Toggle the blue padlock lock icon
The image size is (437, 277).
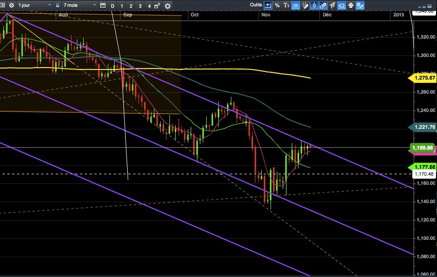[x=58, y=5]
